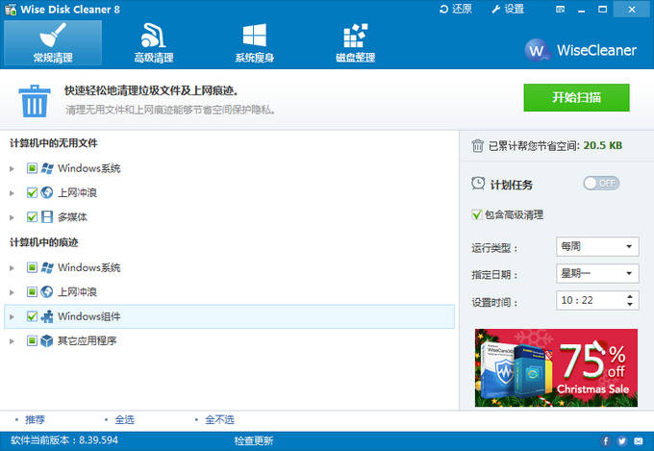Image resolution: width=654 pixels, height=451 pixels.
Task: Click the 20.5 KB saved space value
Action: pyautogui.click(x=603, y=145)
